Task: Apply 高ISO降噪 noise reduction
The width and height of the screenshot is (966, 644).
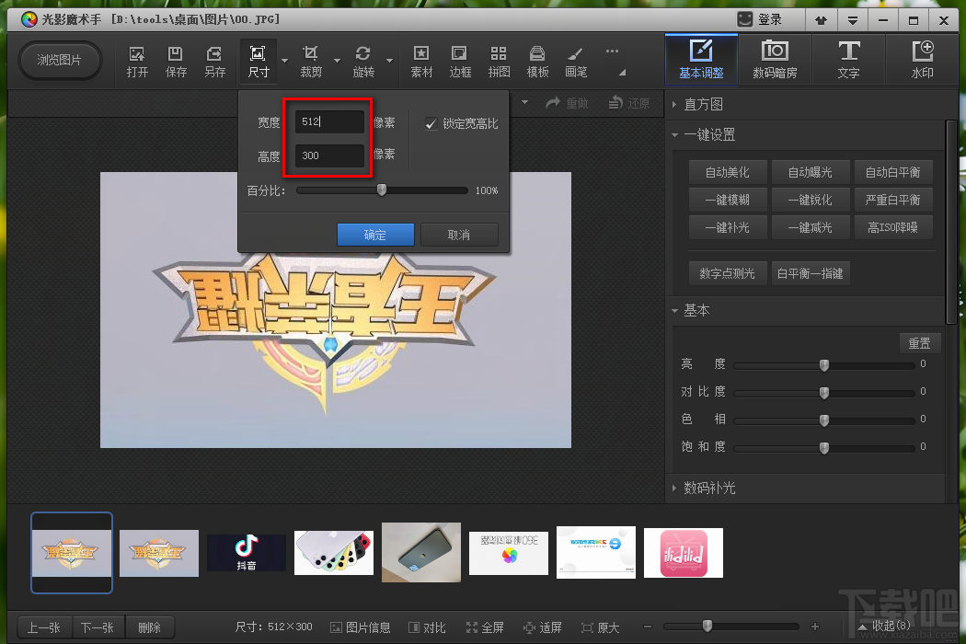Action: point(892,227)
